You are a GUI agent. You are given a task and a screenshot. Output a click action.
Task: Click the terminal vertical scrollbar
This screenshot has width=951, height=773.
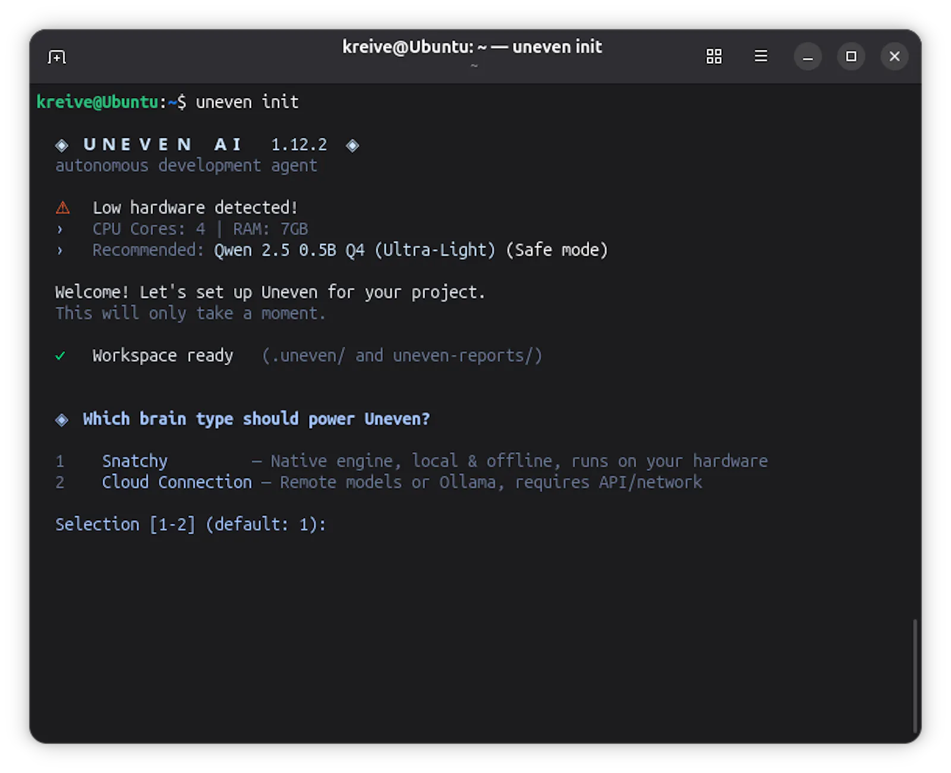click(915, 677)
